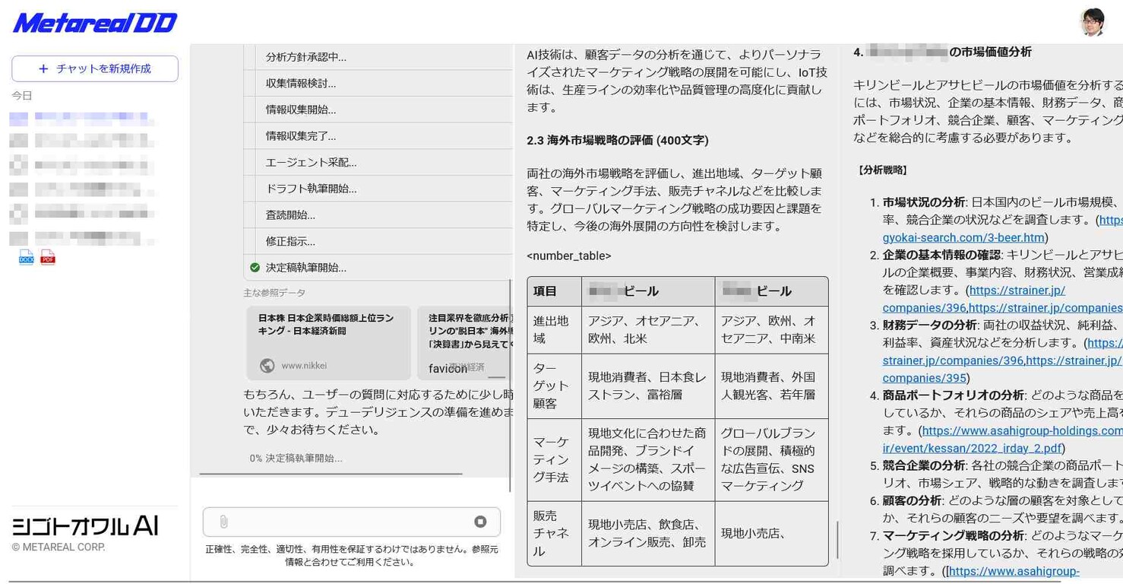1123x584 pixels.
Task: Click the scrollbar of the middle document panel
Action: click(837, 540)
